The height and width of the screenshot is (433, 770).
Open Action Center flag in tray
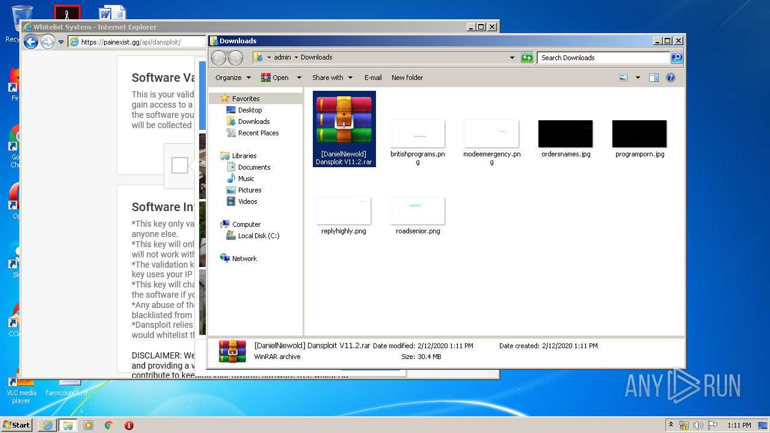[712, 425]
